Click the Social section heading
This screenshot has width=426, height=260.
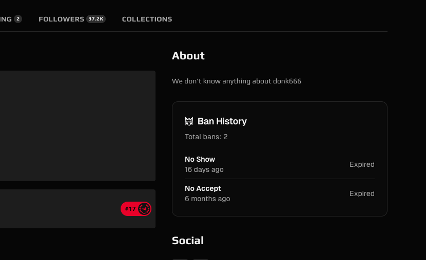click(x=187, y=241)
